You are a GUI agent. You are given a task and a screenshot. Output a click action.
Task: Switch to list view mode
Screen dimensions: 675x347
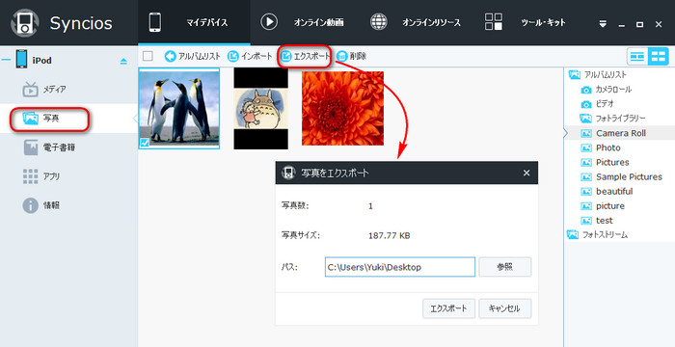[637, 57]
